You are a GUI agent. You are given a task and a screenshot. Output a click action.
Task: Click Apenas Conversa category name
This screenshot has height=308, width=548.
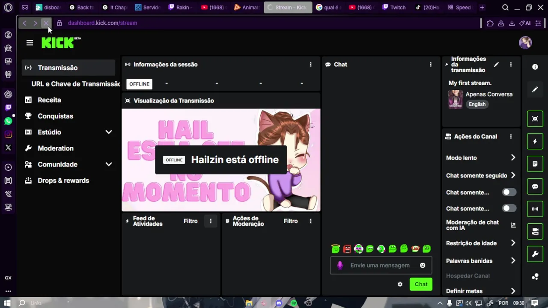point(489,94)
